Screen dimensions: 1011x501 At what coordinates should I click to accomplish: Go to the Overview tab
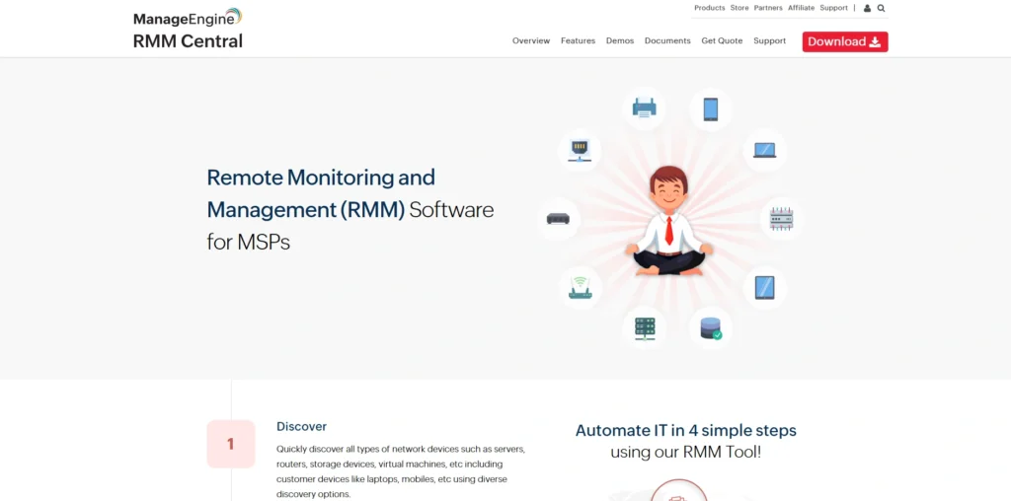pos(531,40)
